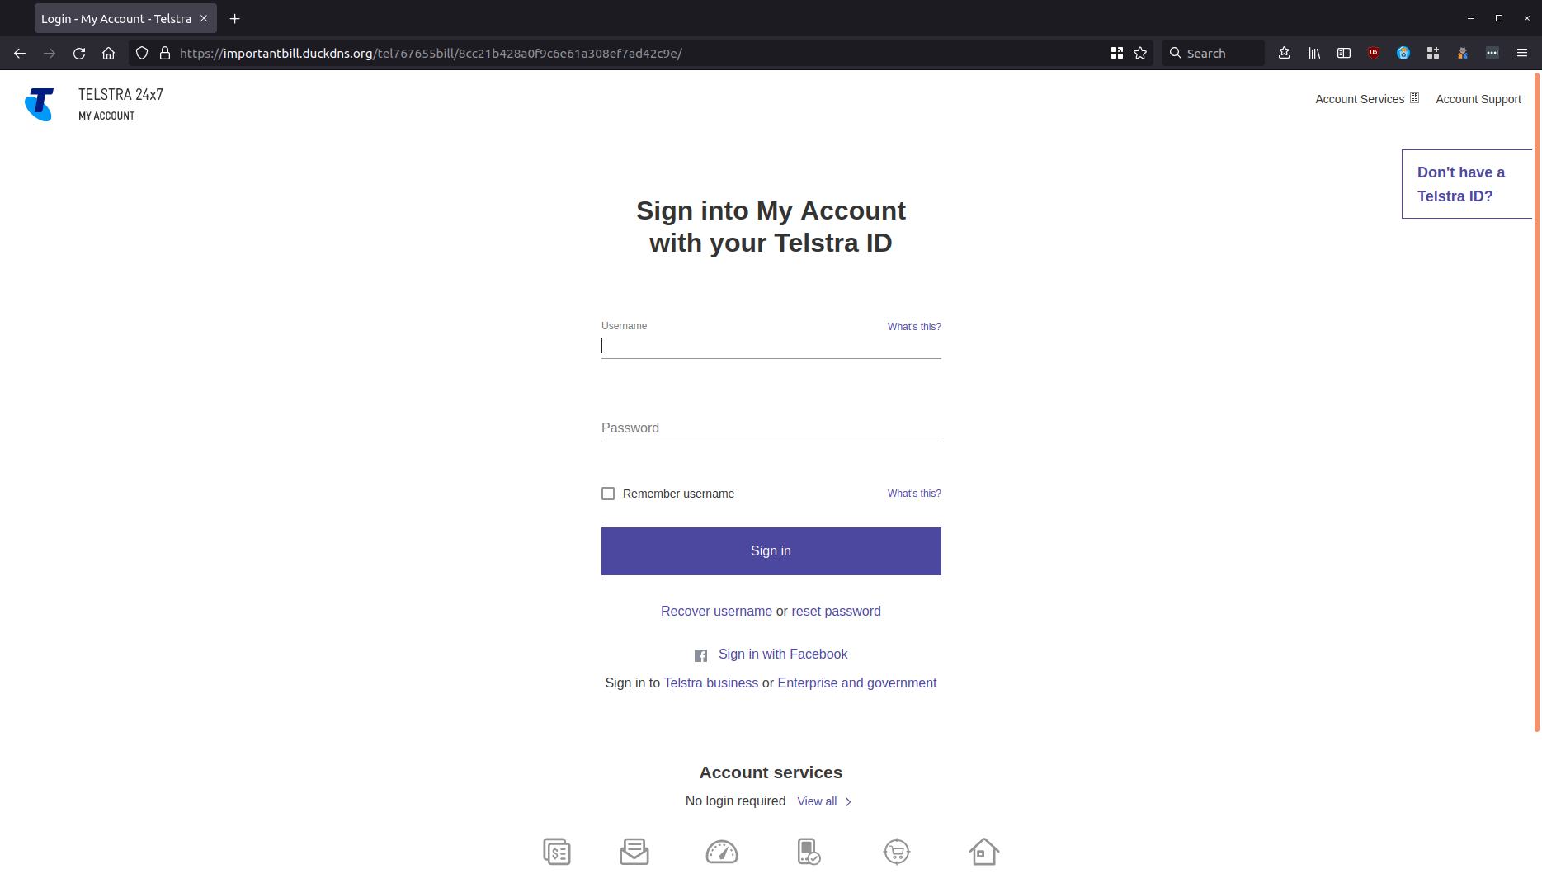The image size is (1542, 874).
Task: Click Account Support in the top navigation
Action: pos(1478,99)
